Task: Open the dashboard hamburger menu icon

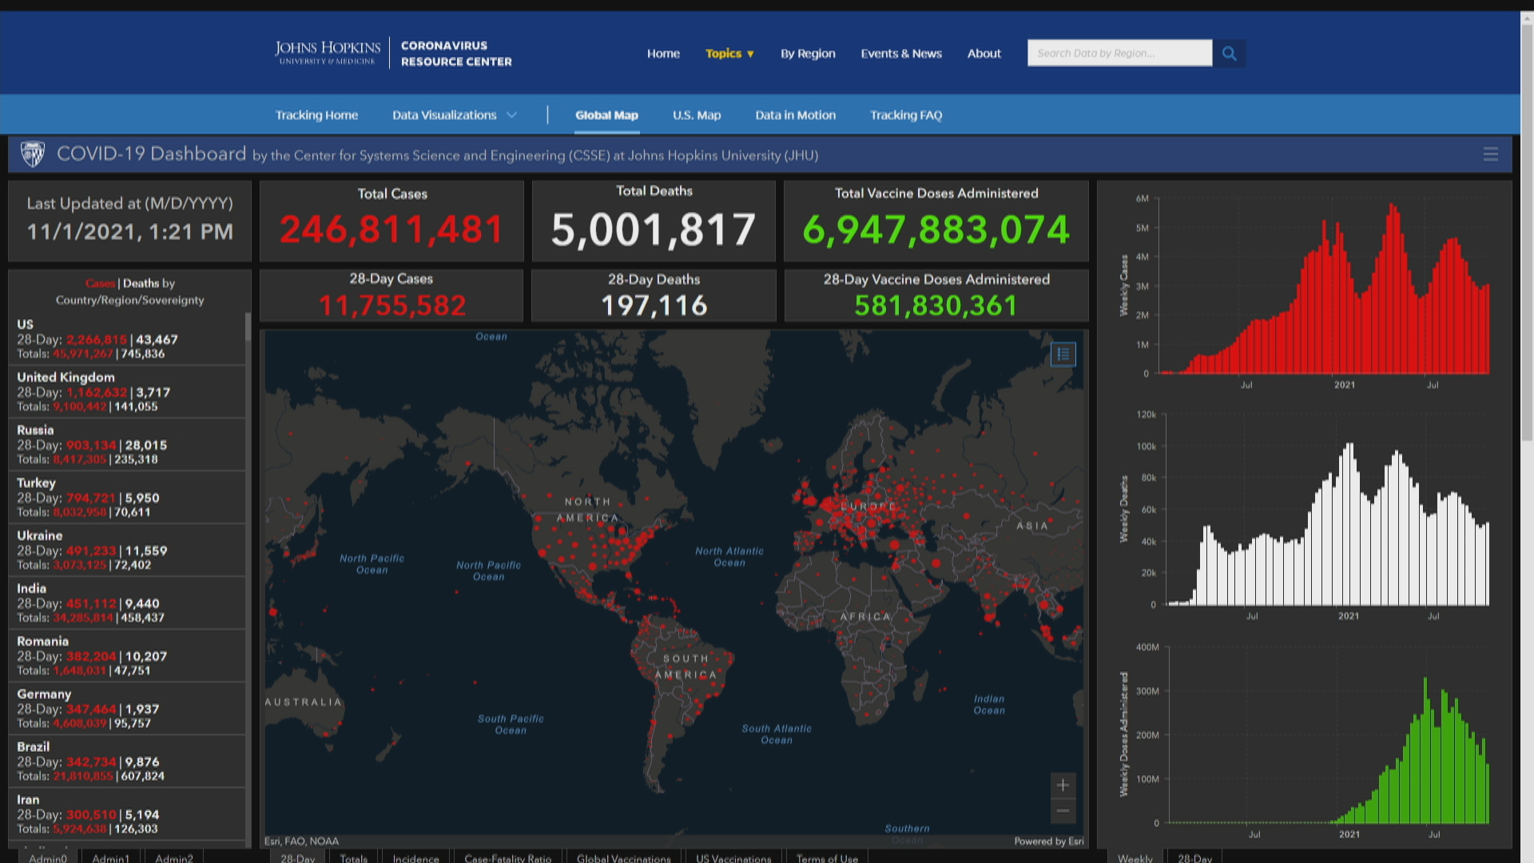Action: [x=1490, y=154]
